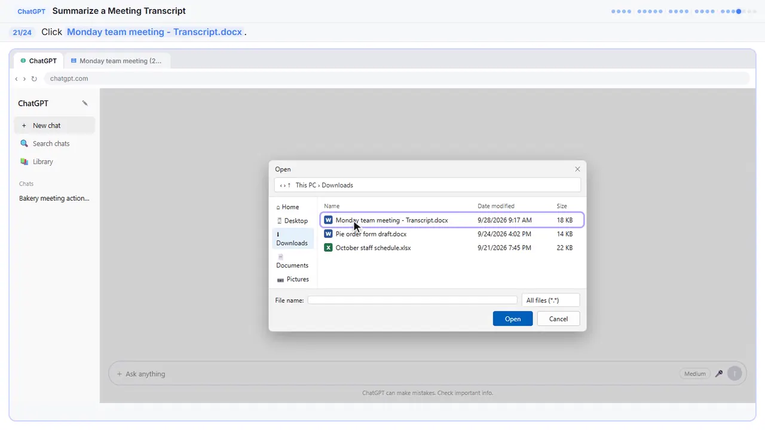Click the File name input field

click(412, 300)
